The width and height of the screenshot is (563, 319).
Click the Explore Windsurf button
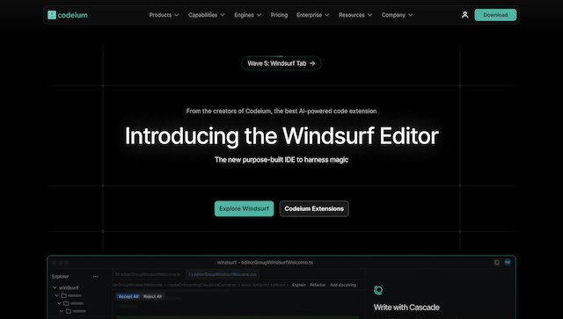(x=245, y=209)
